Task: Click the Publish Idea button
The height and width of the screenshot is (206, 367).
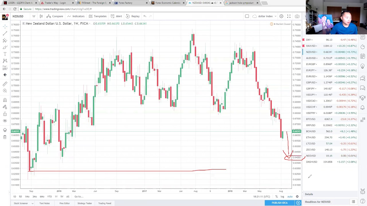Action: pos(280,203)
